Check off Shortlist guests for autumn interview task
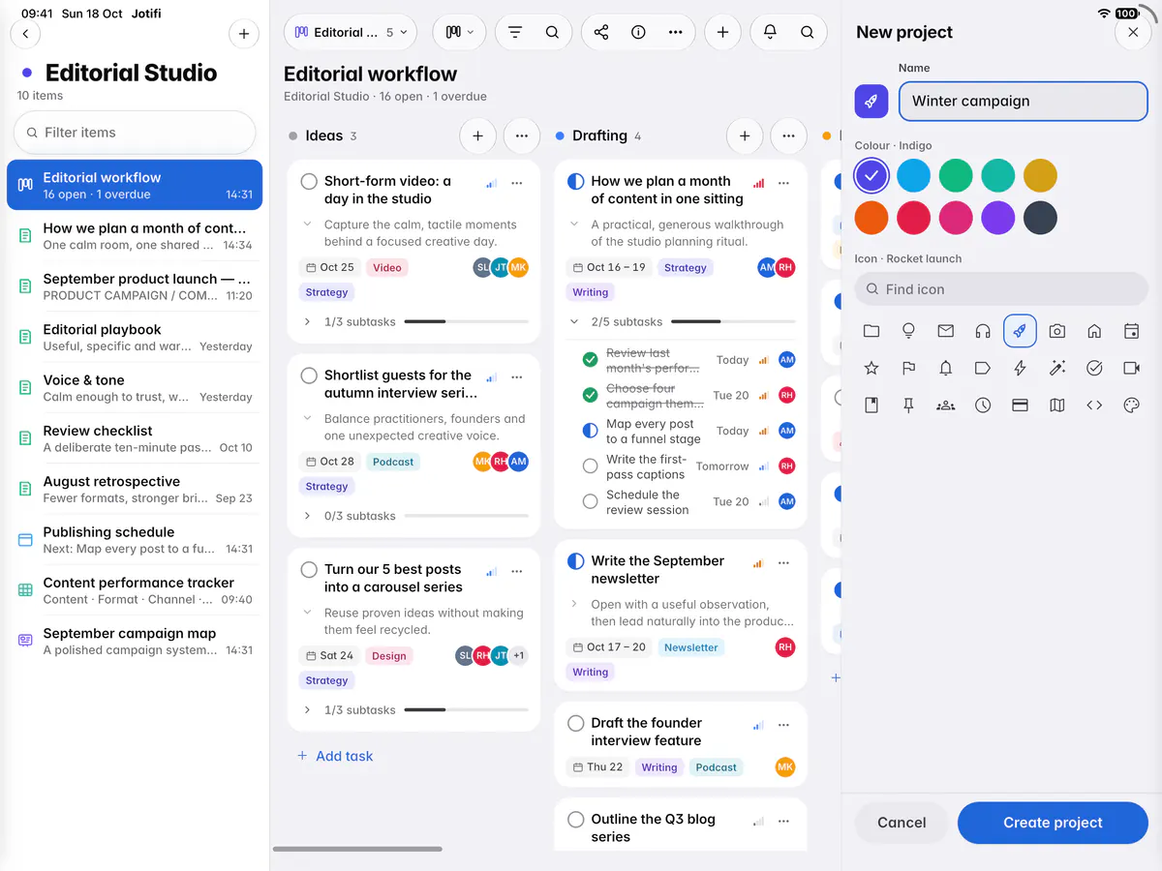The height and width of the screenshot is (871, 1162). tap(309, 375)
